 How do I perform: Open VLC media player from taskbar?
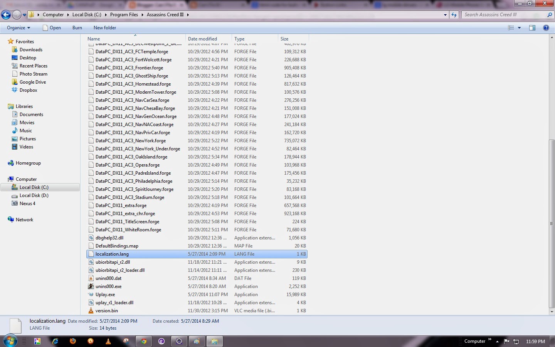click(x=108, y=341)
